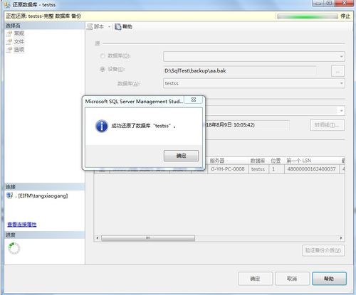Click the 取消 button
The height and width of the screenshot is (295, 356).
click(x=292, y=279)
